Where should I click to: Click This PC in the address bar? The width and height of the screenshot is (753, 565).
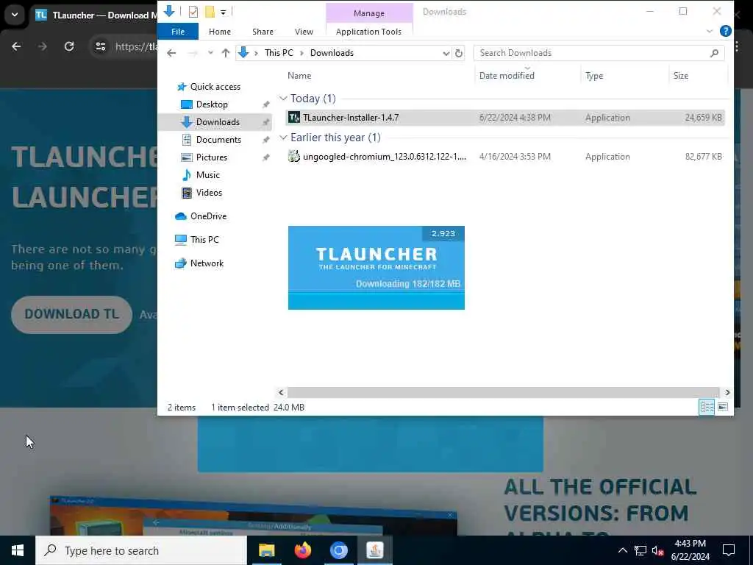tap(279, 53)
